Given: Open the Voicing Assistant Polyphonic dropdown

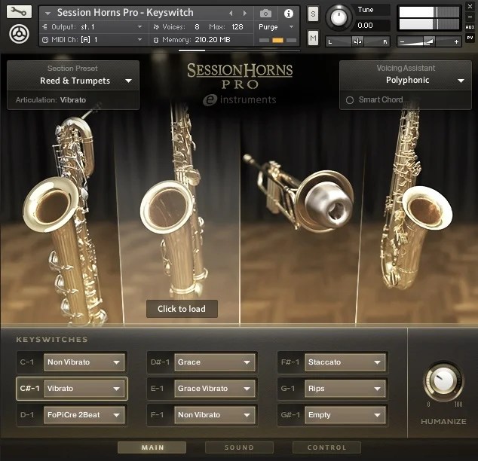Looking at the screenshot, I should click(406, 81).
